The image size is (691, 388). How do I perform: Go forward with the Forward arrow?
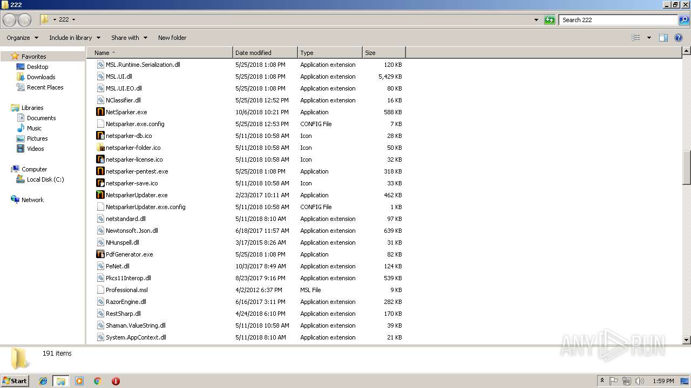(24, 20)
